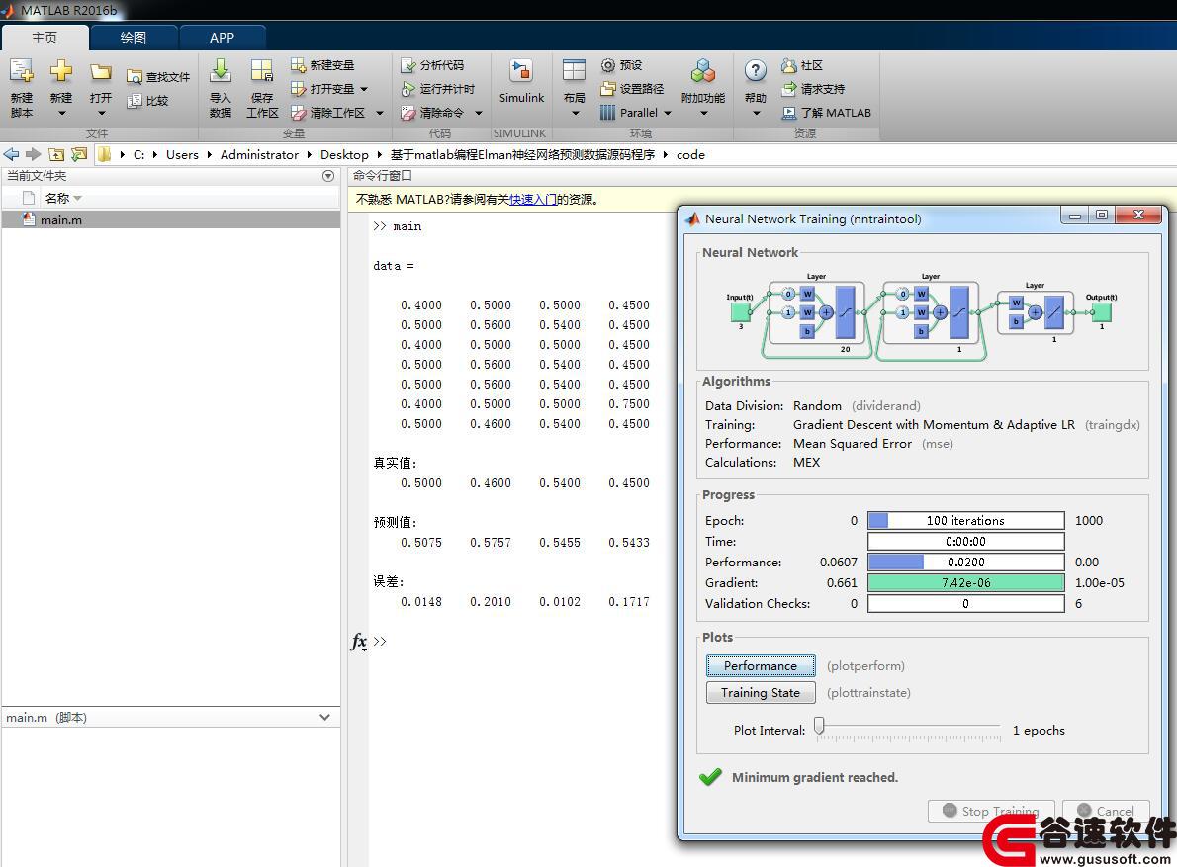Image resolution: width=1177 pixels, height=867 pixels.
Task: Switch to the APP tab
Action: (222, 38)
